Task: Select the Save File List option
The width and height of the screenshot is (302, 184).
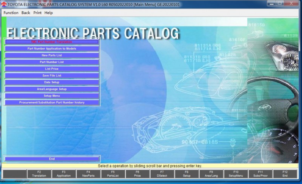Action: 52,75
